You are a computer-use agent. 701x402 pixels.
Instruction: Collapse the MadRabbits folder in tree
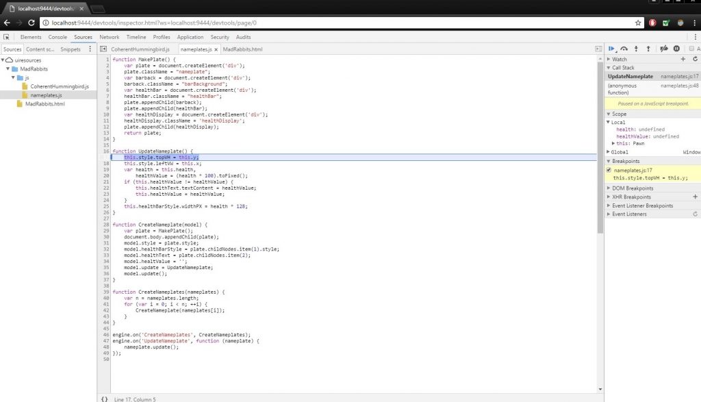click(x=8, y=69)
